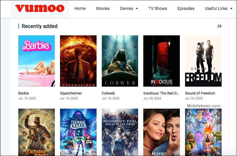Click the recently added count 29
This screenshot has height=156, width=237.
[220, 26]
